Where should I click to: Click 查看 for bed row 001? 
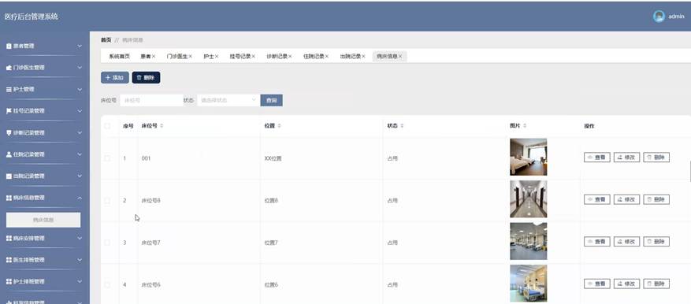coord(597,158)
